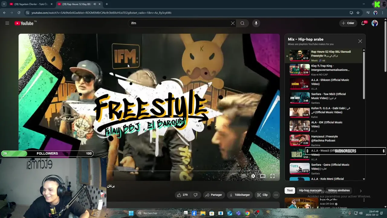Click taskbar Rechercher search box
The image size is (387, 218).
[x=159, y=213]
